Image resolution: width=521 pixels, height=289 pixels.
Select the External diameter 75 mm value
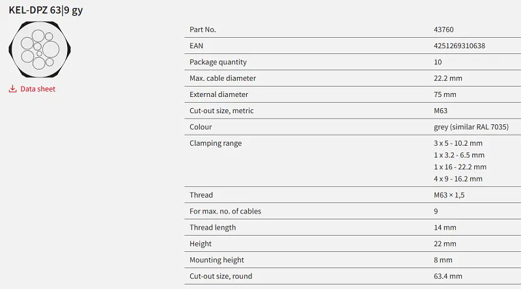(445, 94)
